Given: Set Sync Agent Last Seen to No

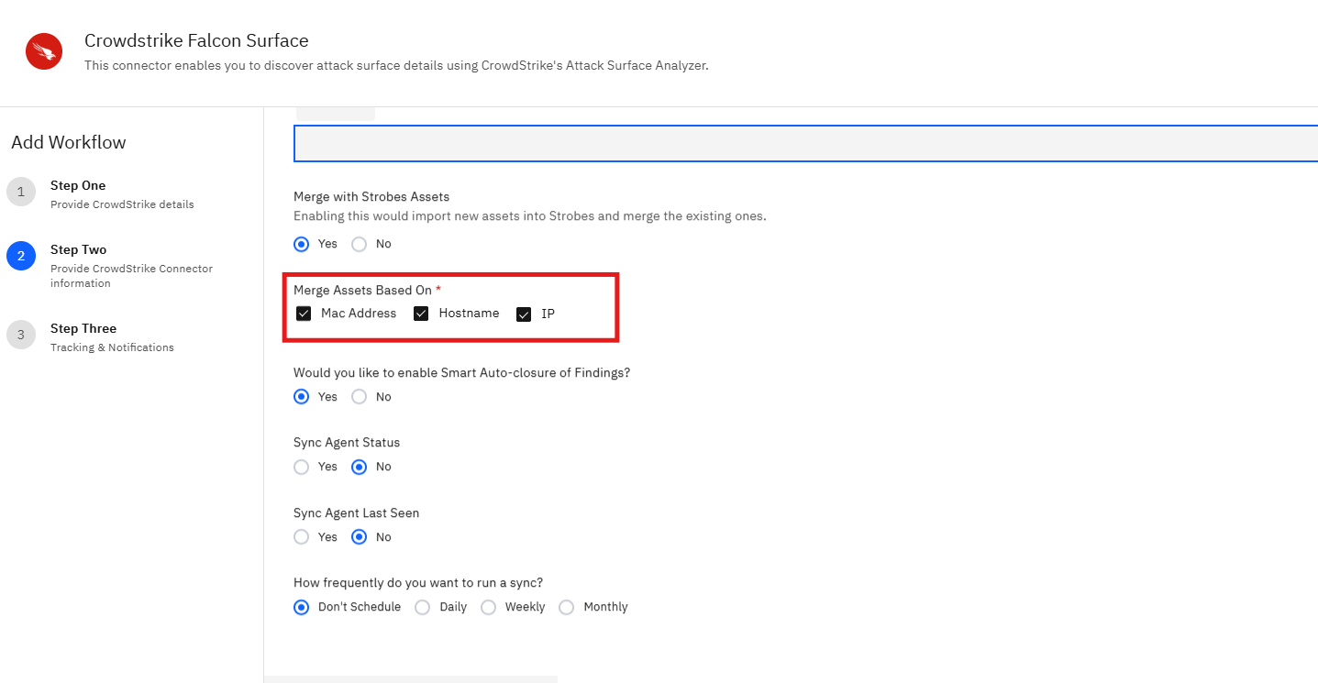Looking at the screenshot, I should (360, 537).
